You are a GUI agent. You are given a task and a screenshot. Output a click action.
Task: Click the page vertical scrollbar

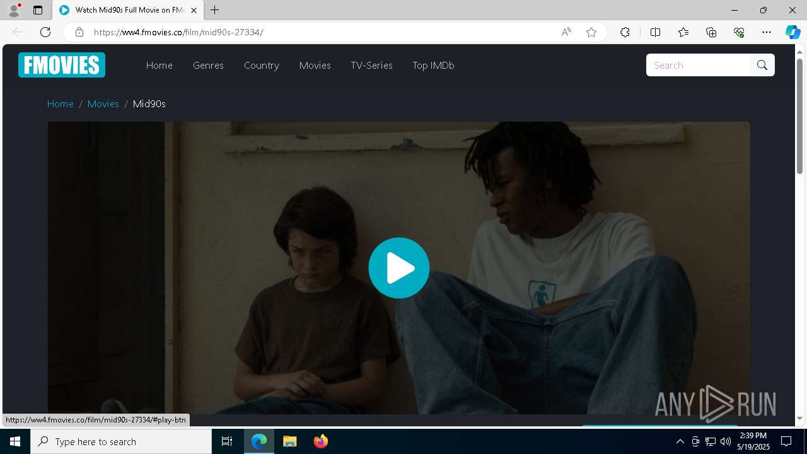(x=800, y=116)
